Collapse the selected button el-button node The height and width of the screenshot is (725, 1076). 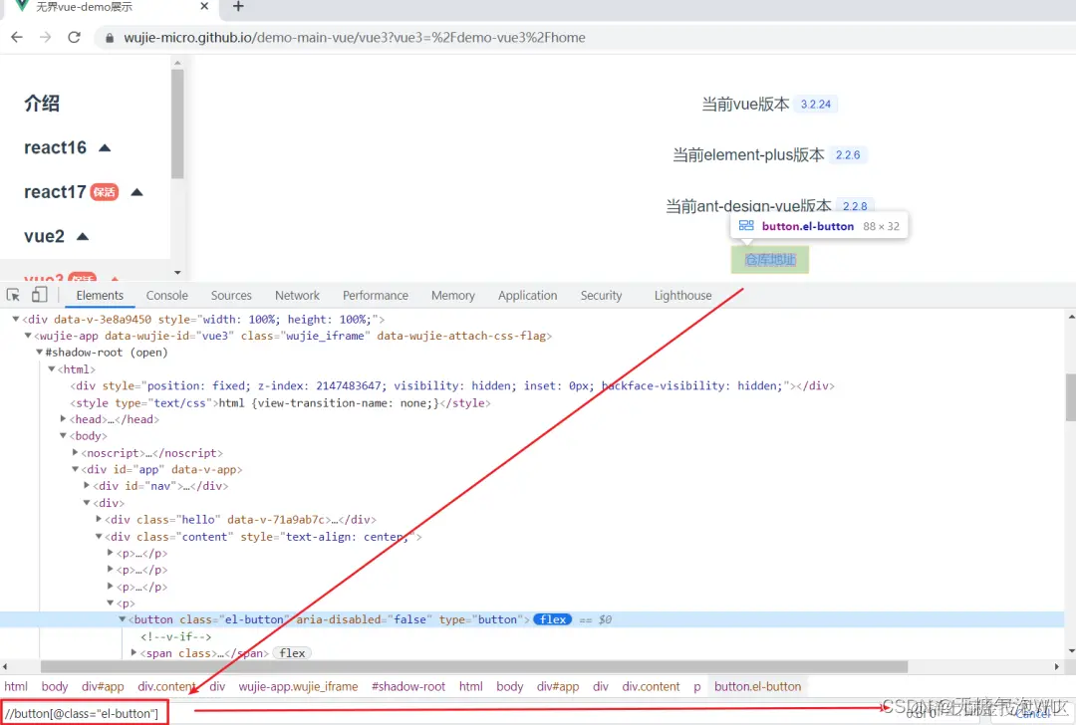(123, 618)
